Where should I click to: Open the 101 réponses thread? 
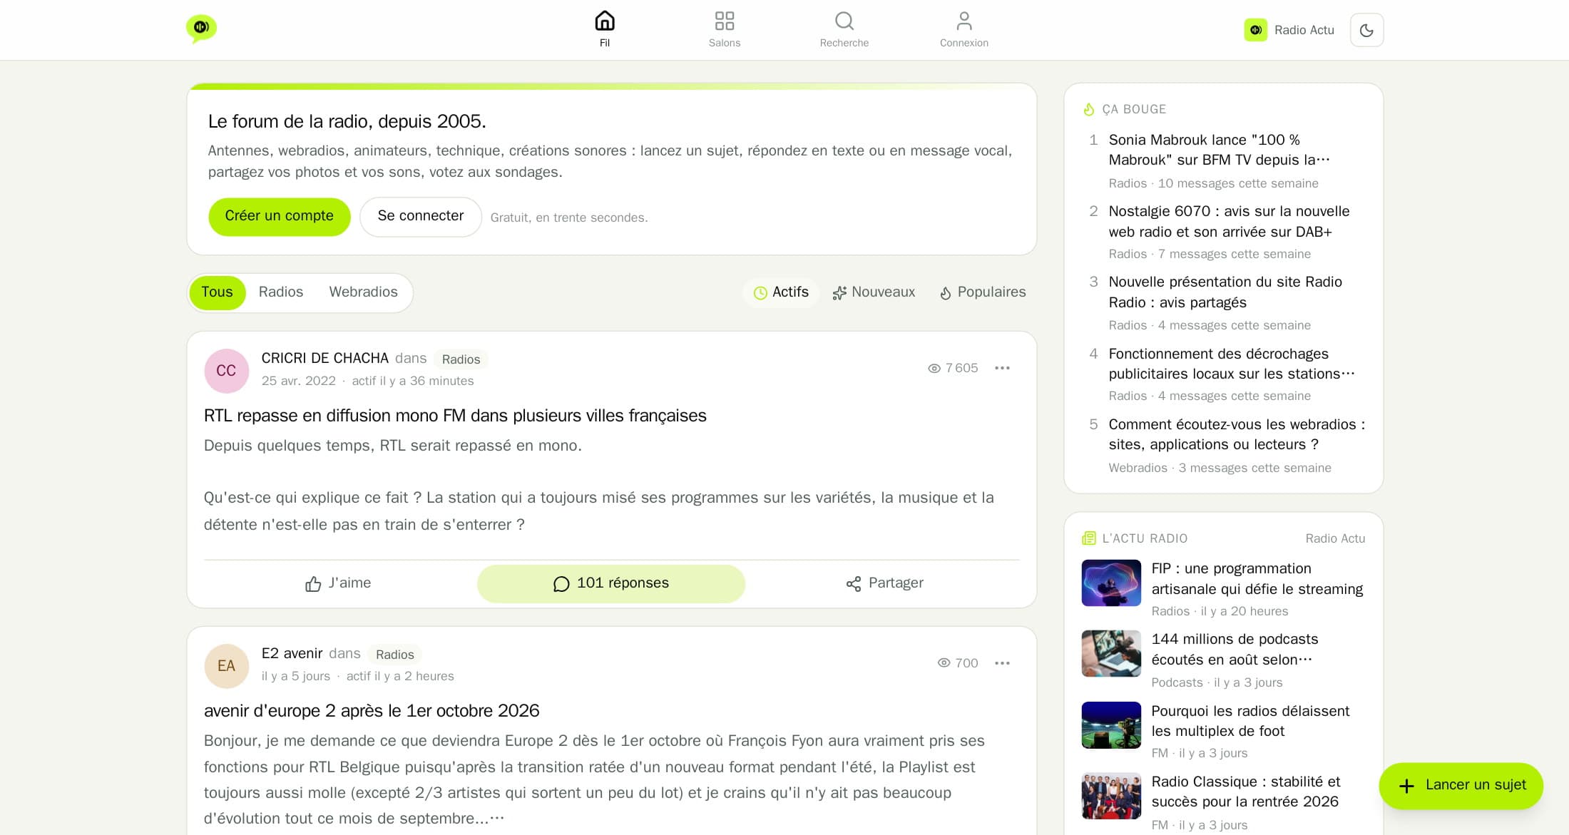click(x=611, y=583)
